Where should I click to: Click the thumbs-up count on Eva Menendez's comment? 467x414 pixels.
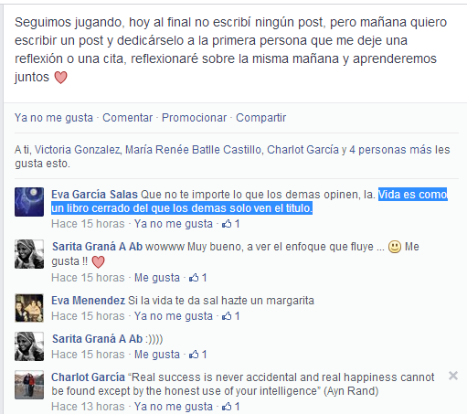(230, 316)
